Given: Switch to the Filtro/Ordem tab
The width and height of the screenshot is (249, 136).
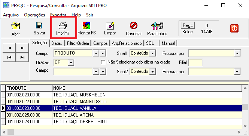Looking at the screenshot, I should point(78,43).
